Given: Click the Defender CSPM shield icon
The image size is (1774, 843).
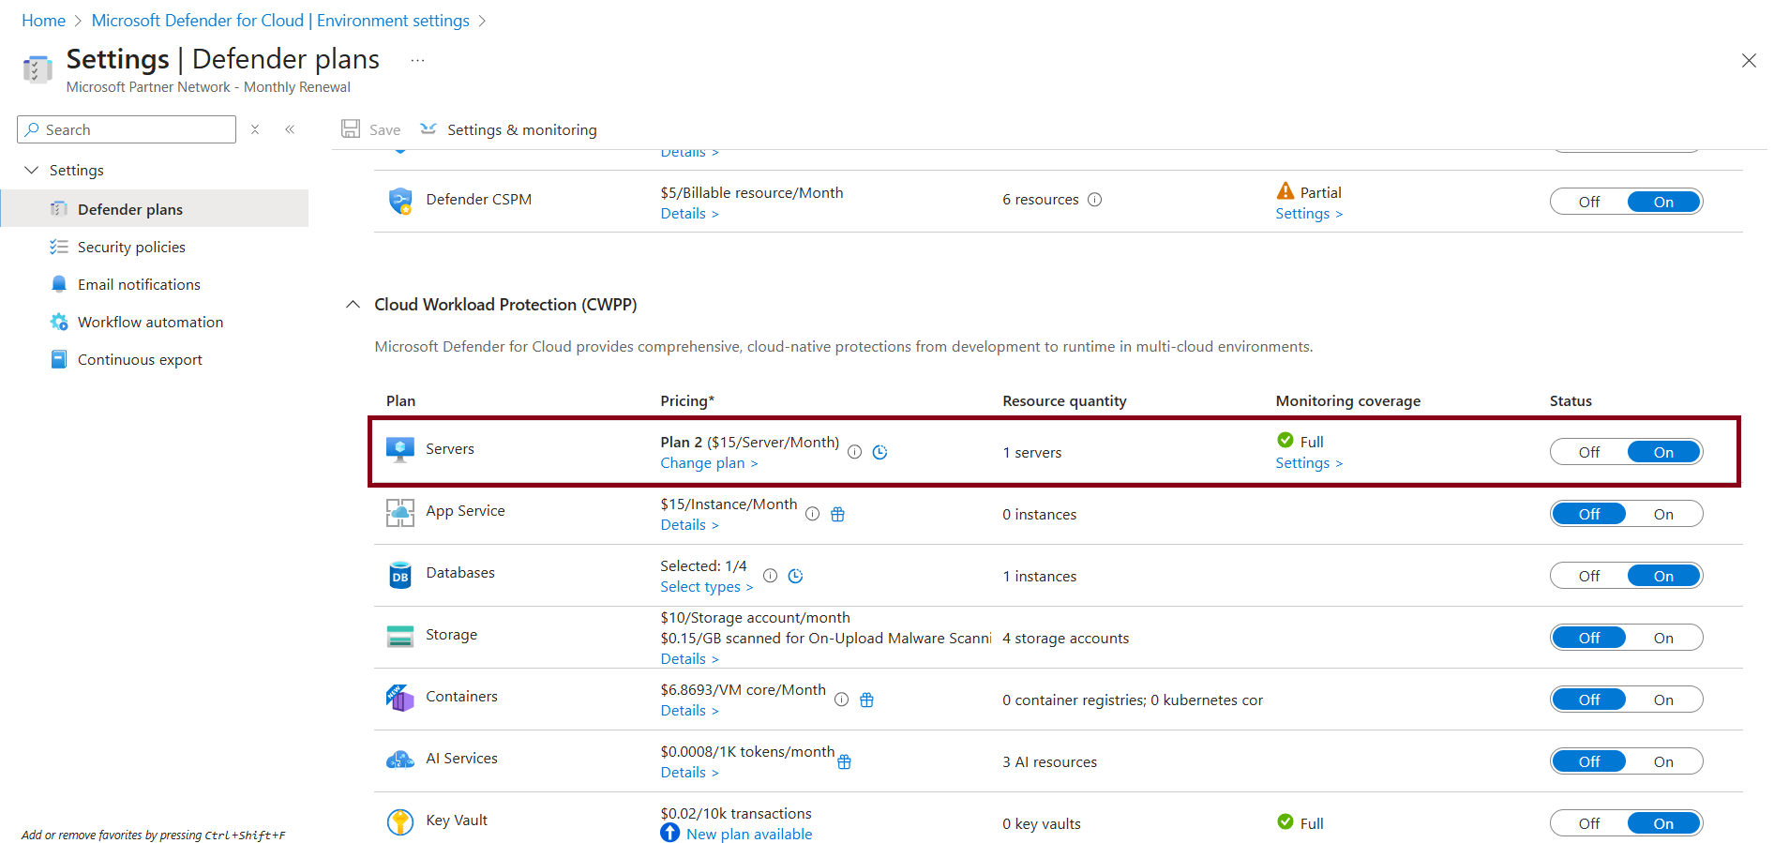Looking at the screenshot, I should 400,201.
